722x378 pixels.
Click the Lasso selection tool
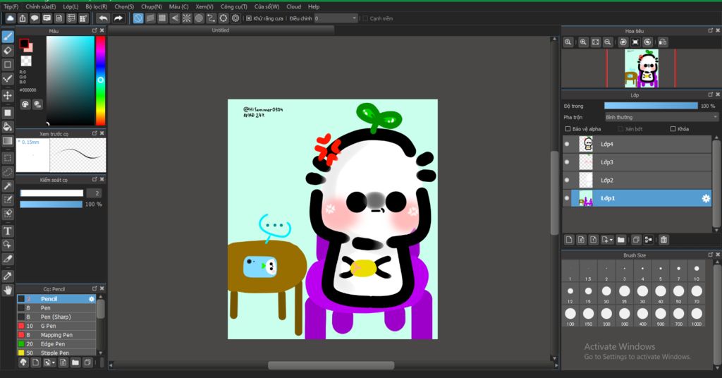point(8,172)
